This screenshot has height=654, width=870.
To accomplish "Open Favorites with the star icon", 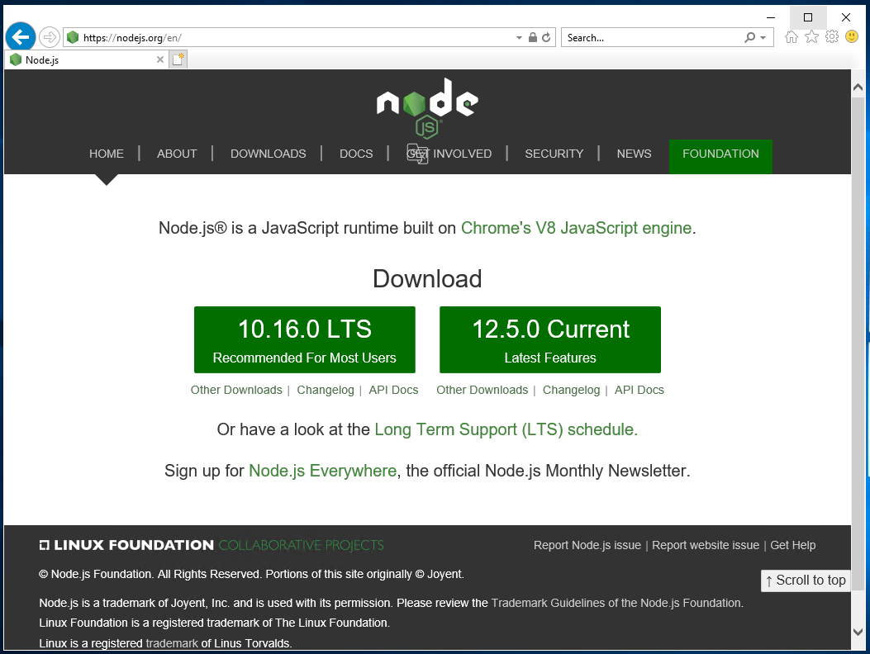I will click(811, 37).
